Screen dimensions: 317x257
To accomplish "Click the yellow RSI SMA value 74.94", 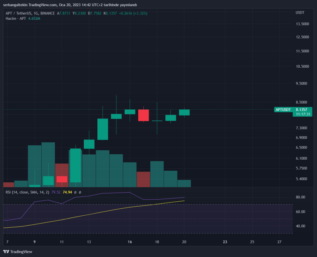I will pyautogui.click(x=67, y=192).
